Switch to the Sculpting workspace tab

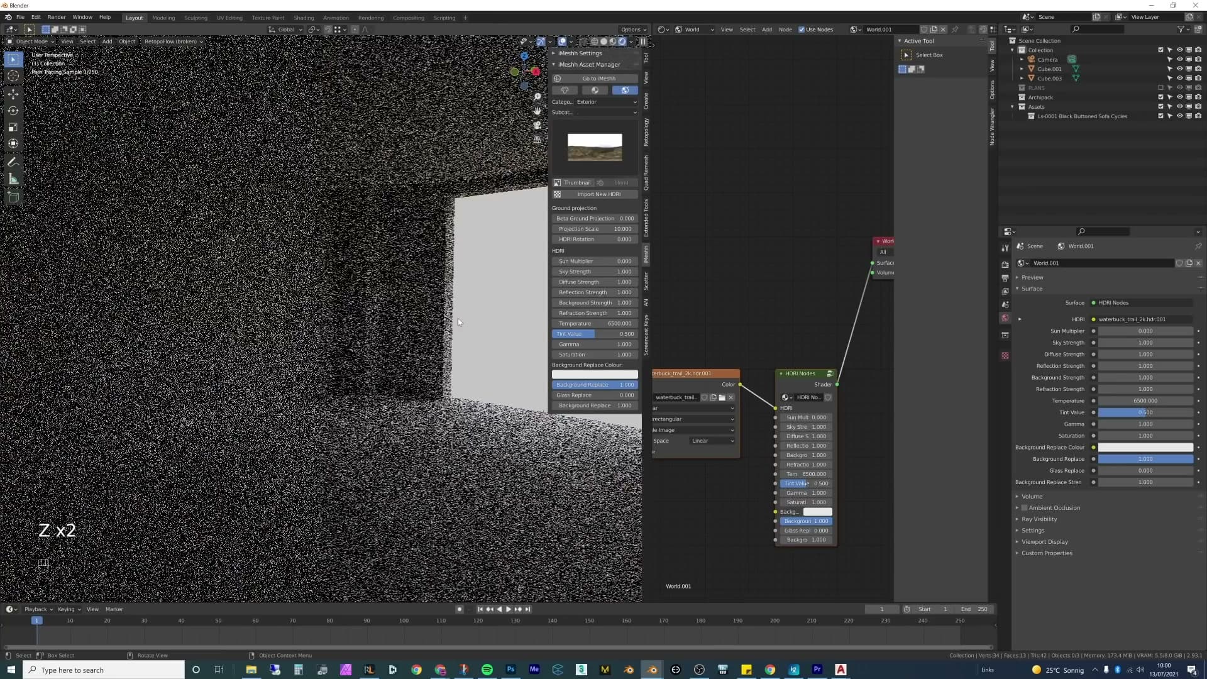pyautogui.click(x=196, y=18)
